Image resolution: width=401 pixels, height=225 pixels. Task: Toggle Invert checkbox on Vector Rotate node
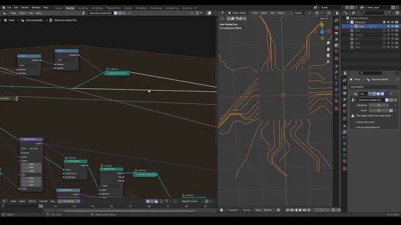[x=23, y=152]
